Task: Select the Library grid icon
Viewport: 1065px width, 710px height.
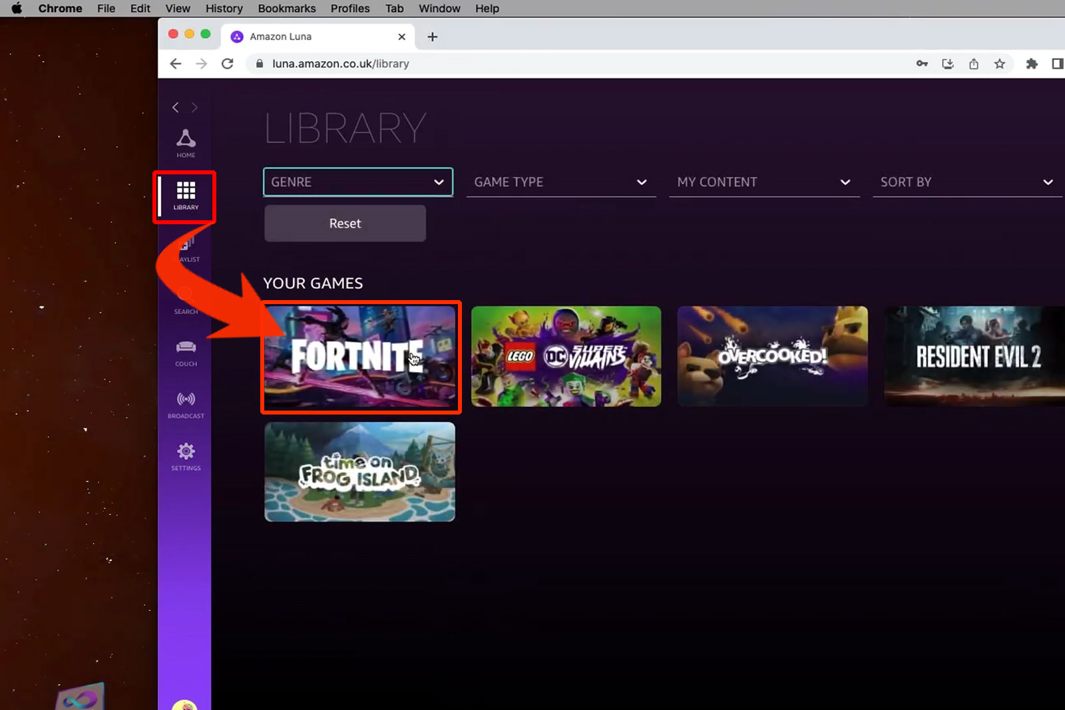Action: point(186,194)
